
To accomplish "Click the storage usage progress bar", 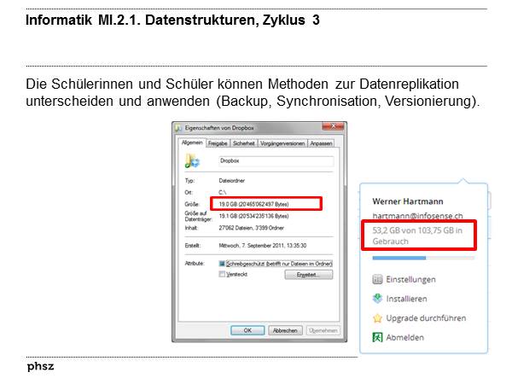I will click(x=423, y=258).
